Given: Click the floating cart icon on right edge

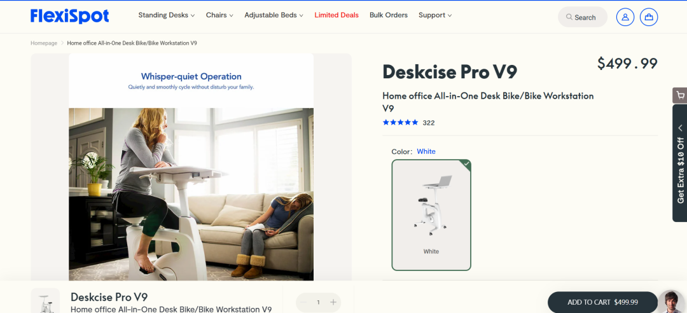Looking at the screenshot, I should 680,95.
